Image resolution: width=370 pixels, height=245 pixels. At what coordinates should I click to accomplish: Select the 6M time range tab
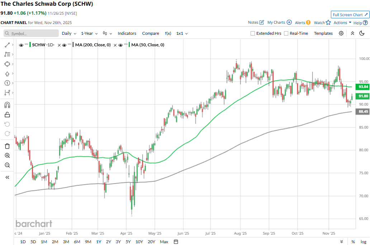pyautogui.click(x=77, y=242)
